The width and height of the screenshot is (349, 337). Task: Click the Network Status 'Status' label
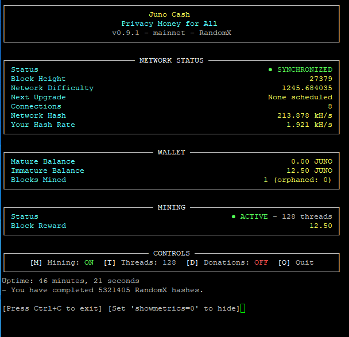[x=25, y=69]
